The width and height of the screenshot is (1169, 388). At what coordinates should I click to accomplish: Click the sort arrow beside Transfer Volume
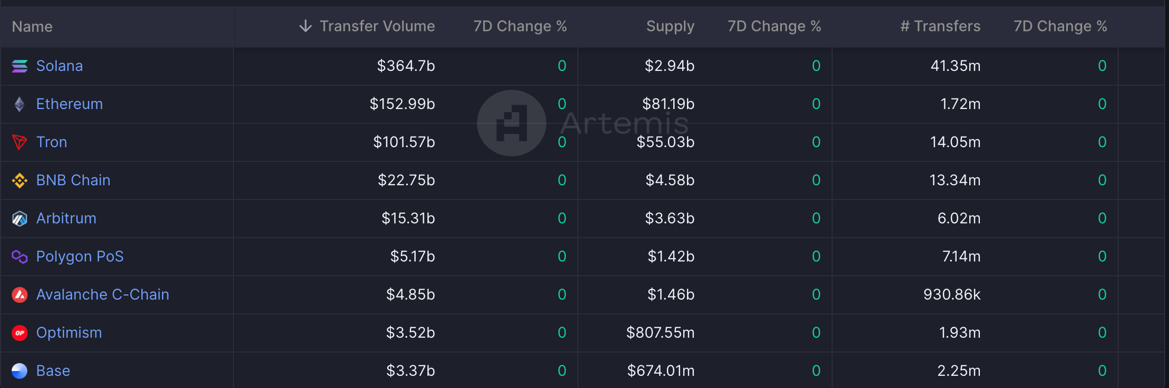pos(305,26)
